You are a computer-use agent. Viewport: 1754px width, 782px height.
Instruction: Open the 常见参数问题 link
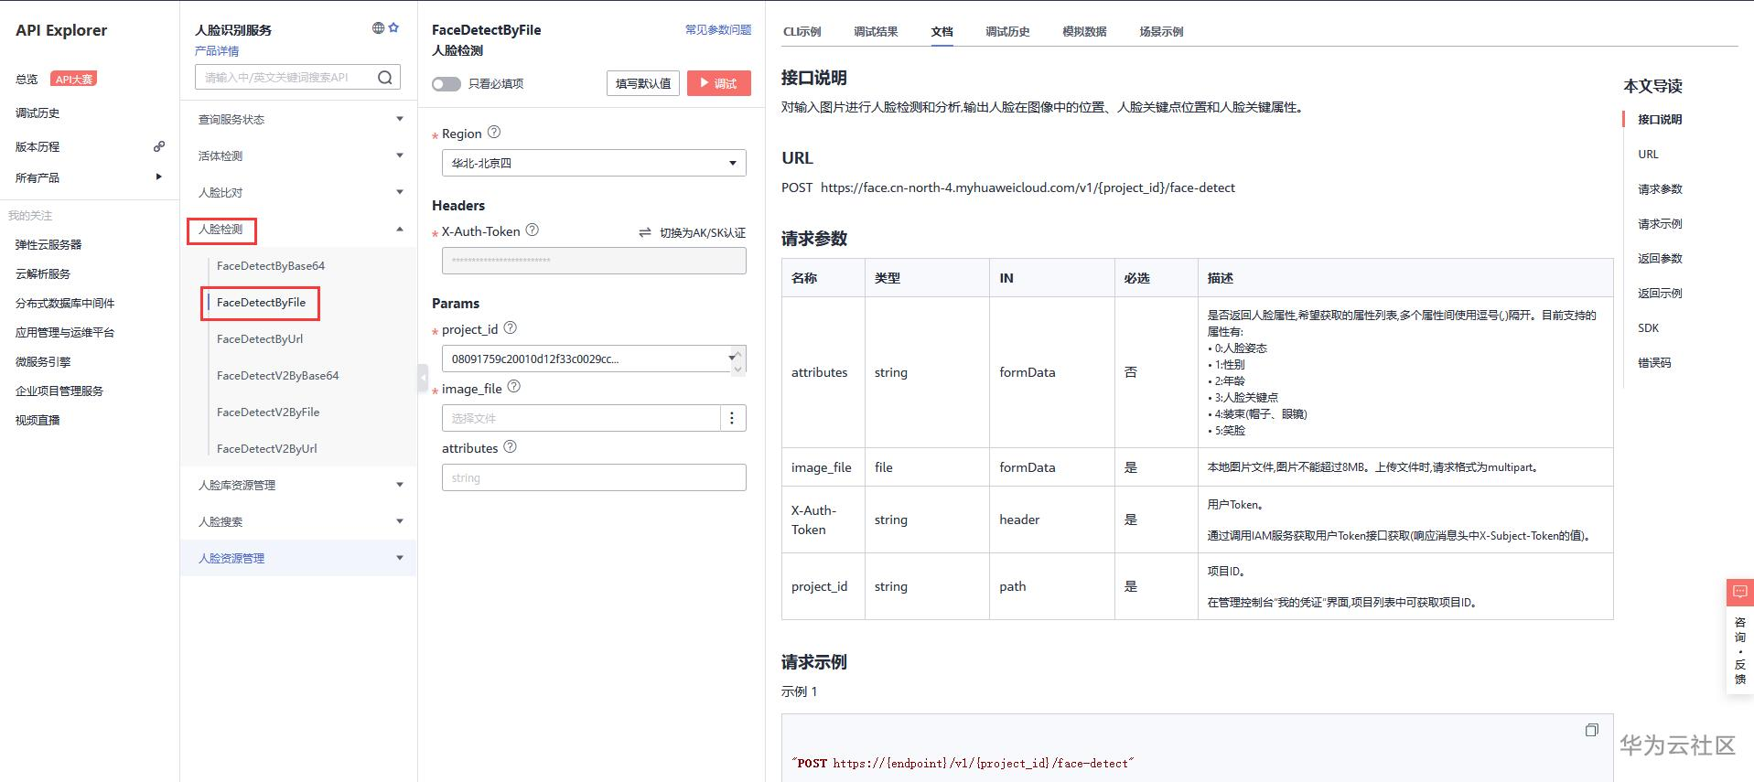pyautogui.click(x=718, y=29)
